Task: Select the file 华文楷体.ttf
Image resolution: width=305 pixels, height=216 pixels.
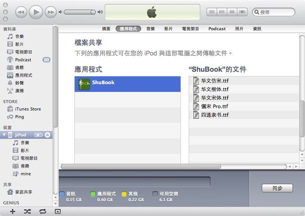Action: click(x=215, y=89)
